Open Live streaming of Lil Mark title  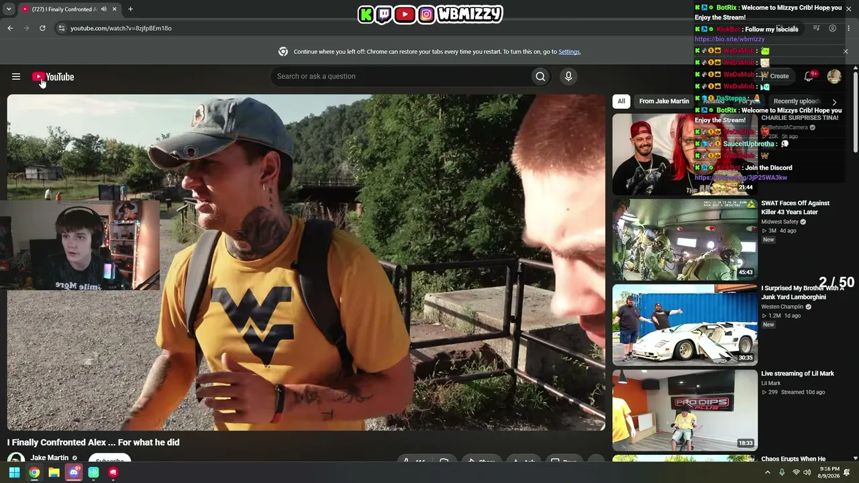pyautogui.click(x=797, y=374)
